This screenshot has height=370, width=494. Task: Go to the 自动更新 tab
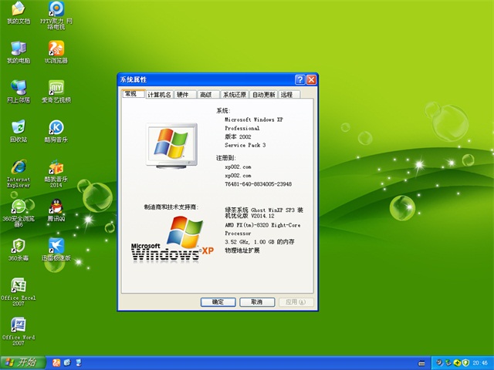click(263, 94)
